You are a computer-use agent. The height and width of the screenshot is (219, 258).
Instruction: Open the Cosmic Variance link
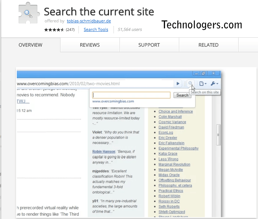tap(172, 122)
